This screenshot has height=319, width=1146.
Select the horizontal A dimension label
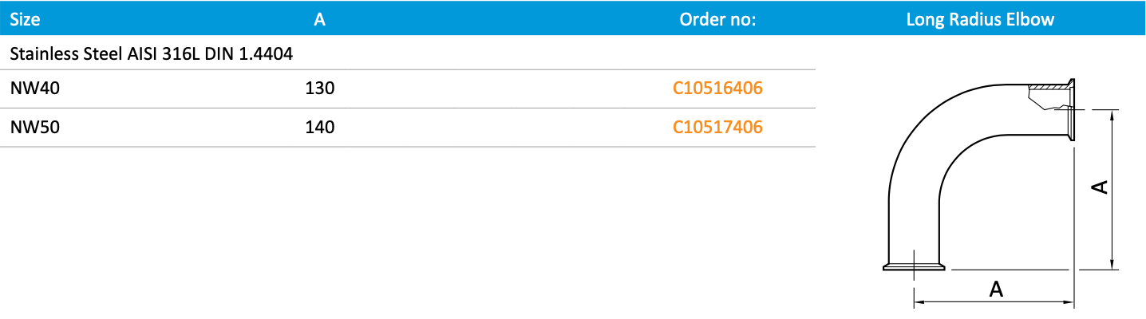pos(995,289)
